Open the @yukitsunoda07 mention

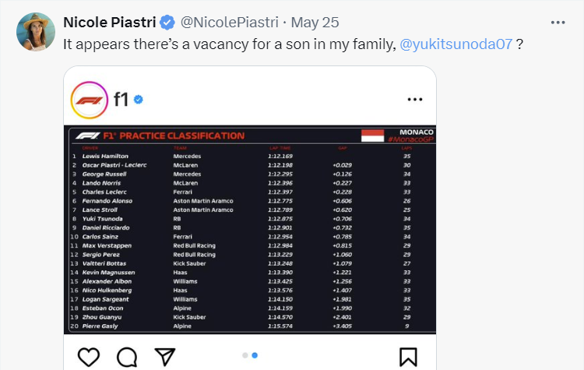(456, 44)
